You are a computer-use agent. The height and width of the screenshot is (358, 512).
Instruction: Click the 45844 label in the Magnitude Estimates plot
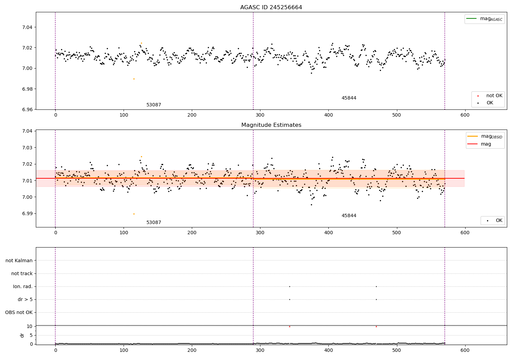click(x=349, y=216)
